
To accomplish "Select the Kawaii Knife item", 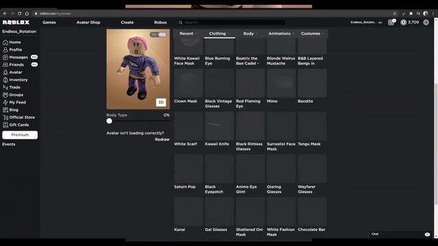I will pos(219,129).
